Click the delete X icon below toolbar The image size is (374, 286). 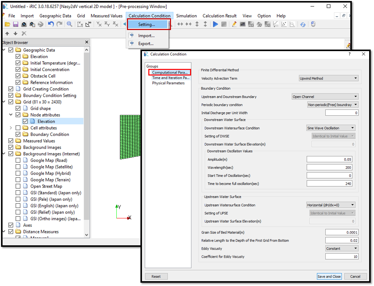tap(24, 34)
